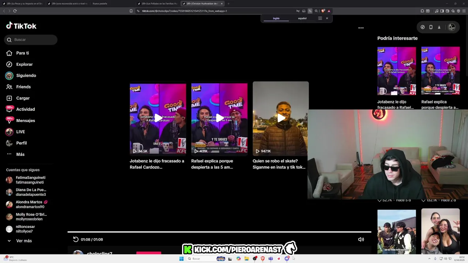Open title link Rafael explica porque despierta a las 5 am

[x=212, y=164]
